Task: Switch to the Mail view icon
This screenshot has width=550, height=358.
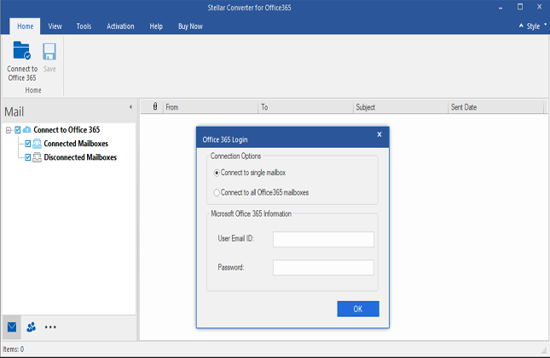Action: [12, 327]
